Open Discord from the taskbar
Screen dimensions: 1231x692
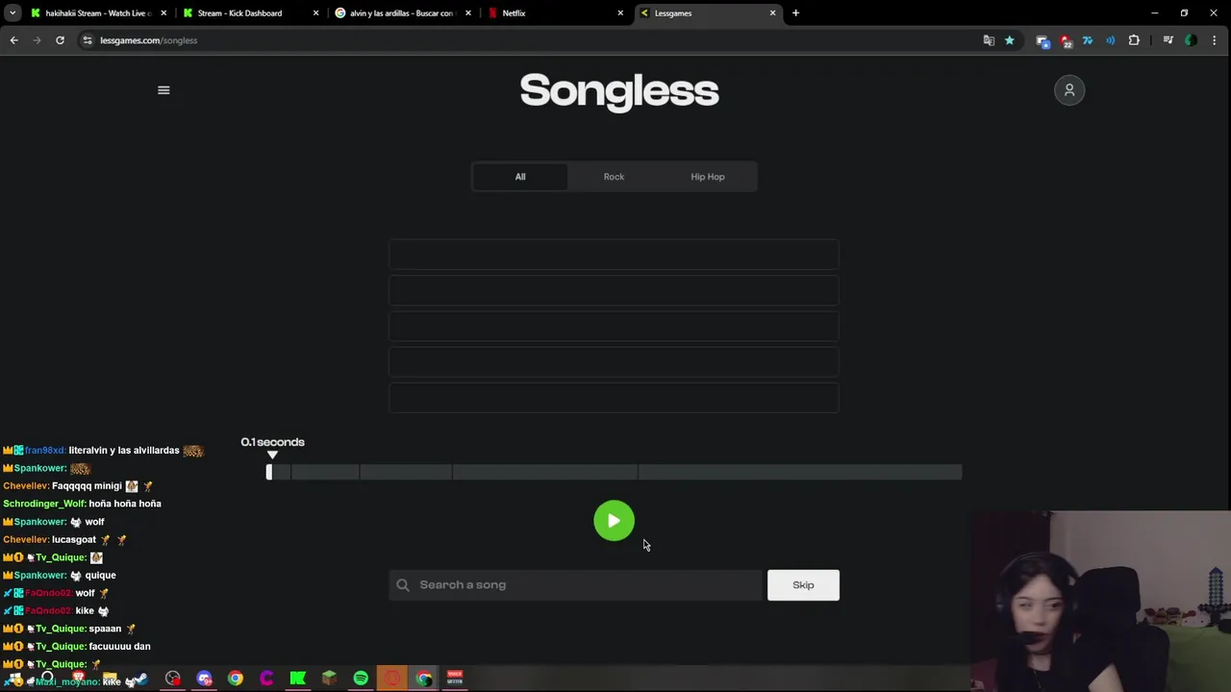(204, 679)
